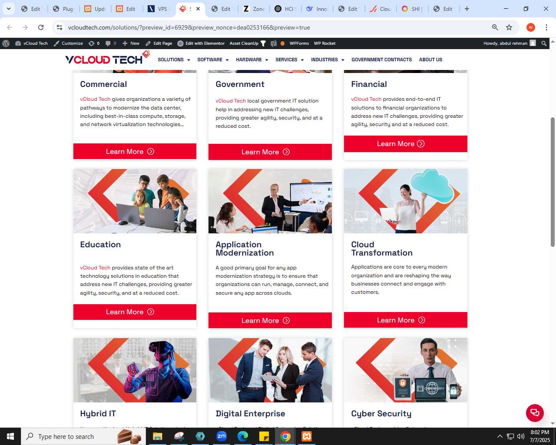Open a new browser tab with plus

[467, 9]
